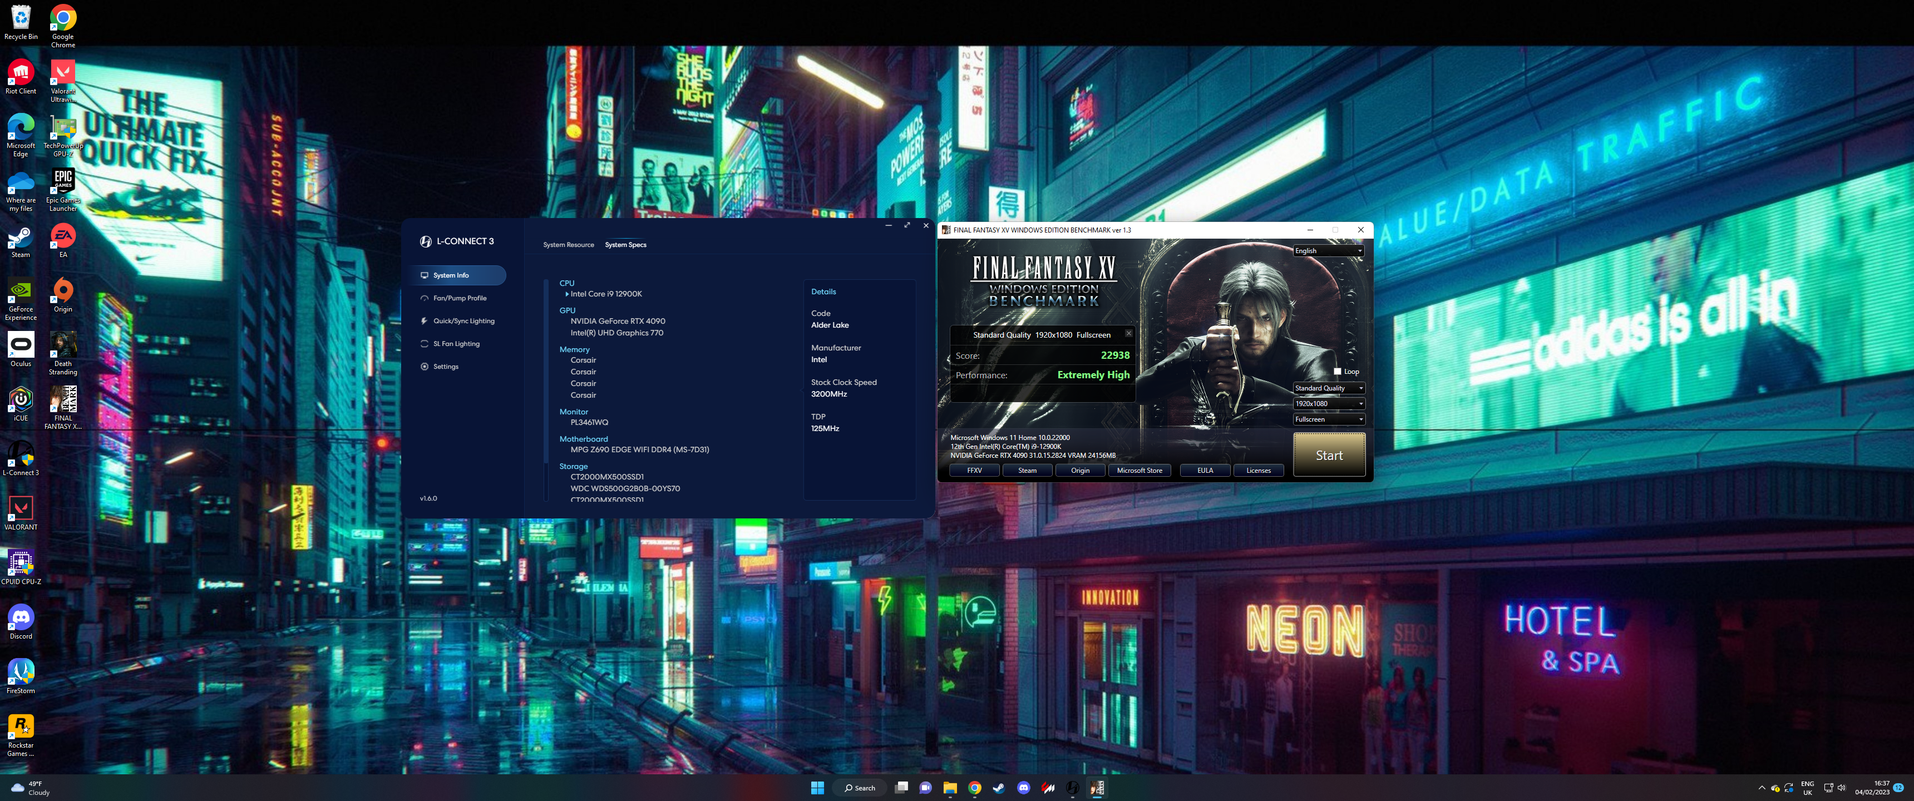The image size is (1914, 801).
Task: Open Rockstar Games desktop shortcut
Action: 21,735
